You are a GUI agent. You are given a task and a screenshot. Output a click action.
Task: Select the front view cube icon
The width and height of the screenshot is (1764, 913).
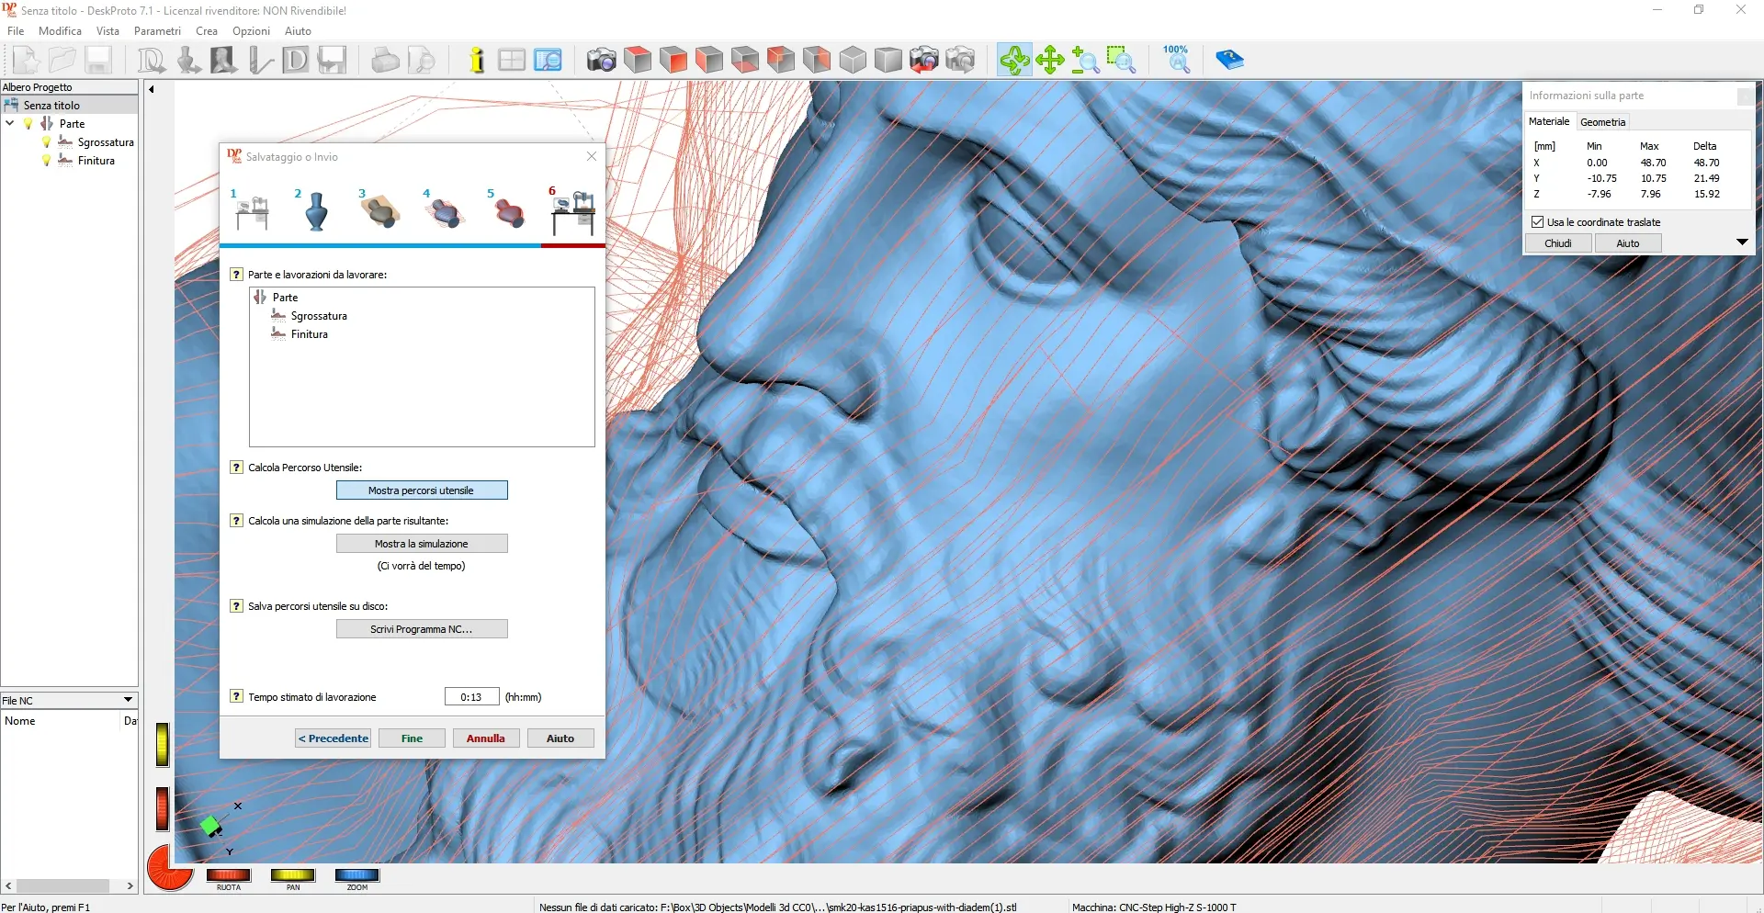(673, 61)
